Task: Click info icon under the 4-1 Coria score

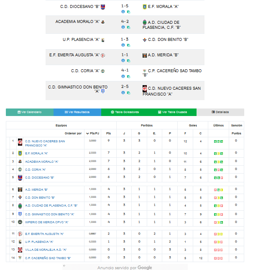Action: [x=123, y=76]
